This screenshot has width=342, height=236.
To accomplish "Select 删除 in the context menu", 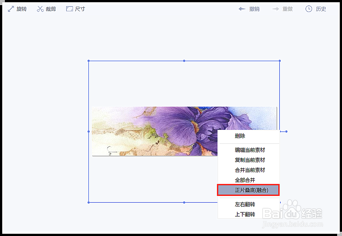I will (240, 136).
